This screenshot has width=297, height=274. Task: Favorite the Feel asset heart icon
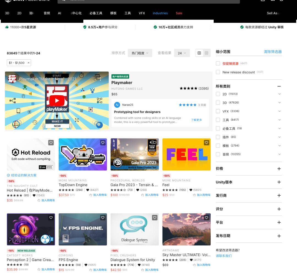click(207, 143)
